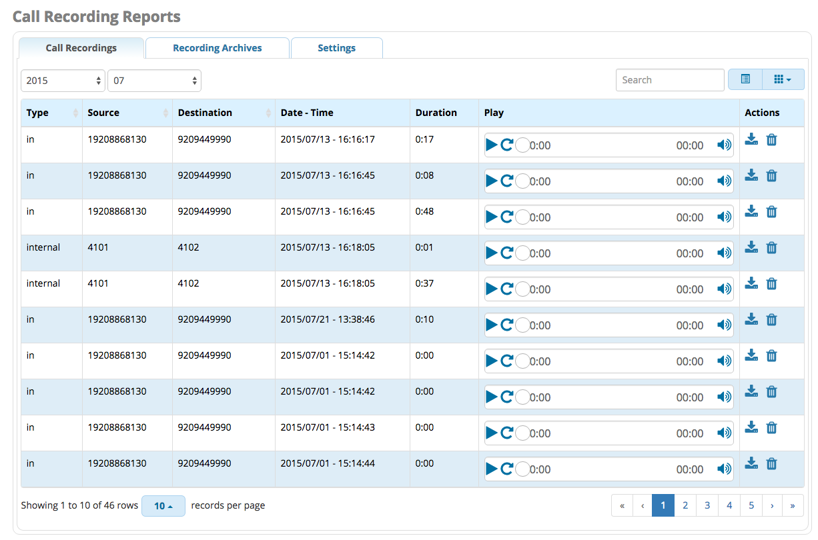This screenshot has width=818, height=540.
Task: Restart playback for 0:48 duration recording
Action: pos(507,217)
